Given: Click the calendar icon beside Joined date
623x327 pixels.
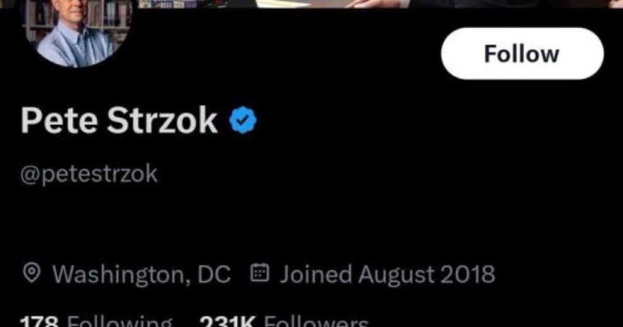Looking at the screenshot, I should [x=260, y=272].
